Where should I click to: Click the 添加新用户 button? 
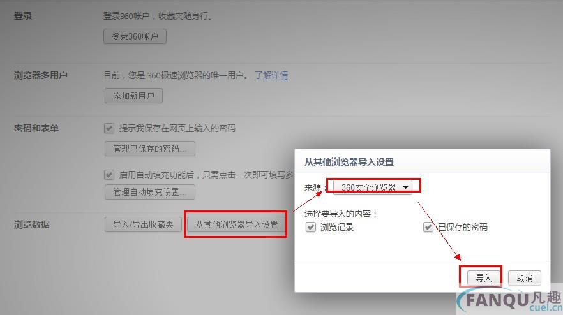[x=133, y=96]
